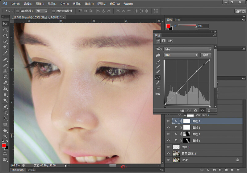Select the Path Selection tool
This screenshot has height=173, width=247.
(x=5, y=118)
